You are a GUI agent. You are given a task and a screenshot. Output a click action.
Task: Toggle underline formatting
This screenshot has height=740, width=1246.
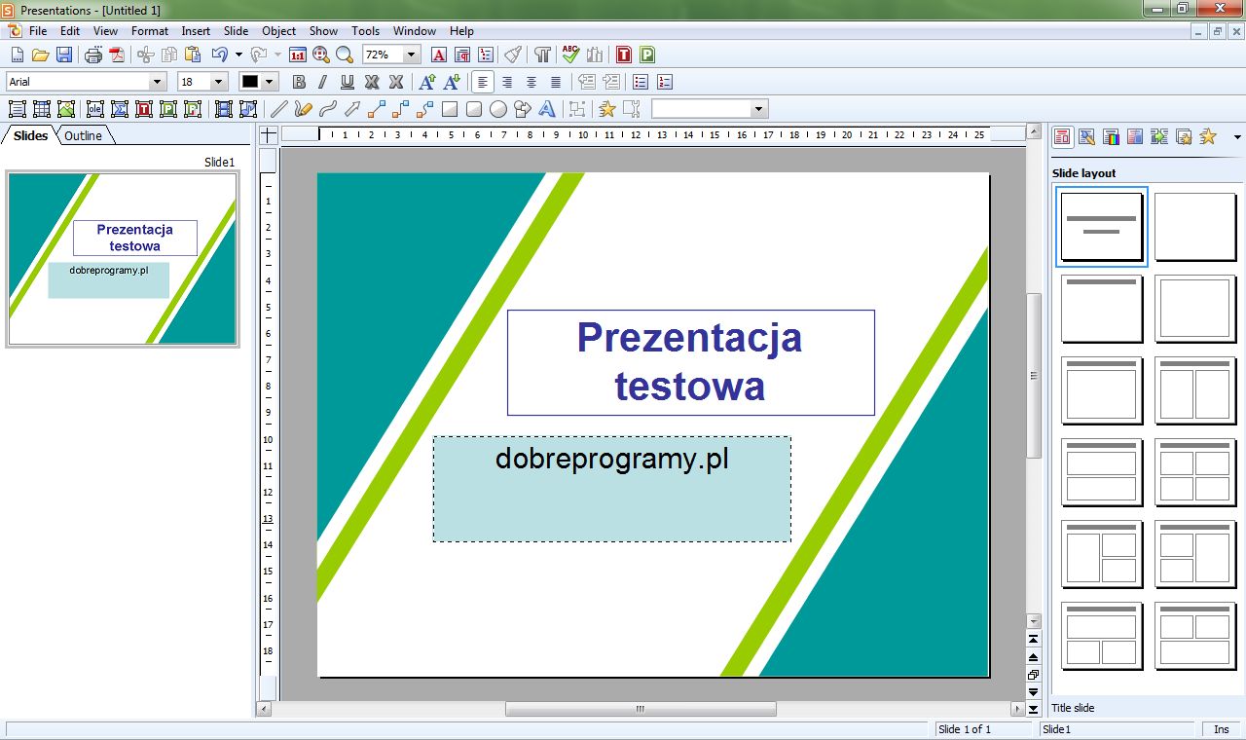pos(347,82)
